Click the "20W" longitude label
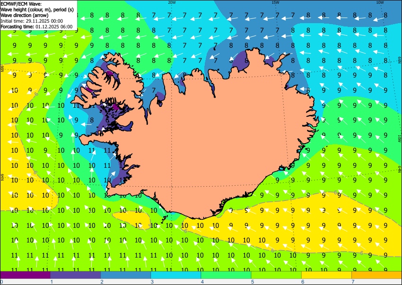The width and height of the screenshot is (402, 285). pos(172,2)
